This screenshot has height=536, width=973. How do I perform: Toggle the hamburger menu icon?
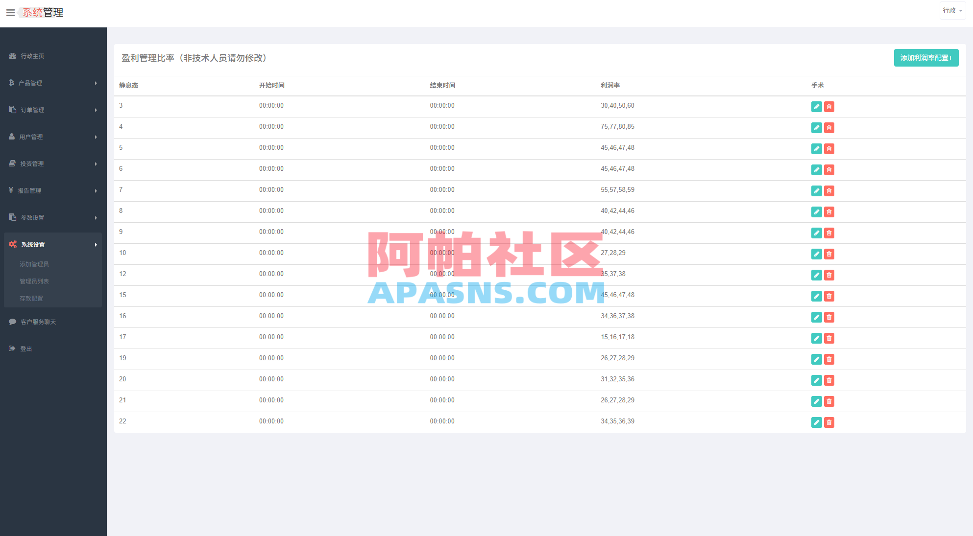(10, 12)
